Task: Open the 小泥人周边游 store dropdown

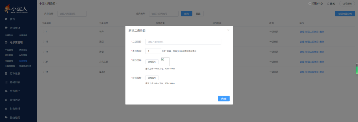Action: click(x=48, y=4)
